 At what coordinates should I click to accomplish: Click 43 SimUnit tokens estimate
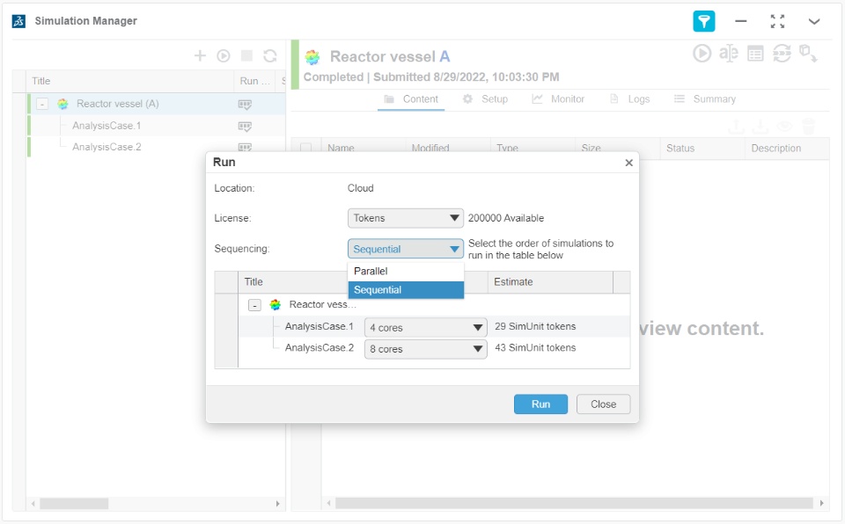tap(535, 348)
